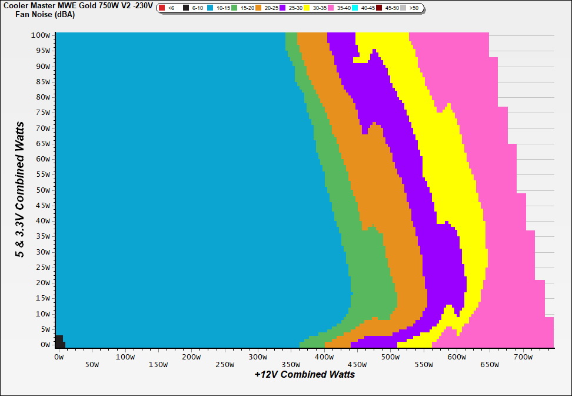
Task: Click the purple 25-30 legend swatch
Action: click(282, 8)
